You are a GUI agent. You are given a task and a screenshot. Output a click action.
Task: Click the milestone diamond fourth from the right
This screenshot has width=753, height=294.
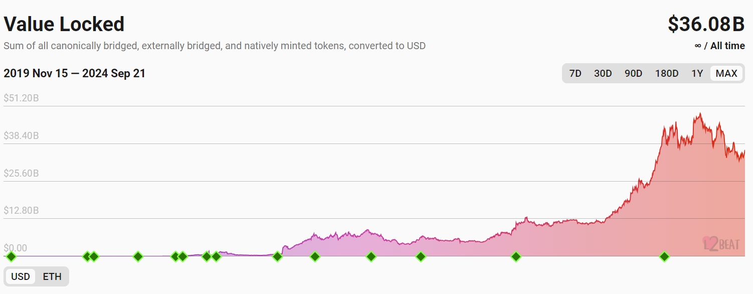tap(371, 257)
